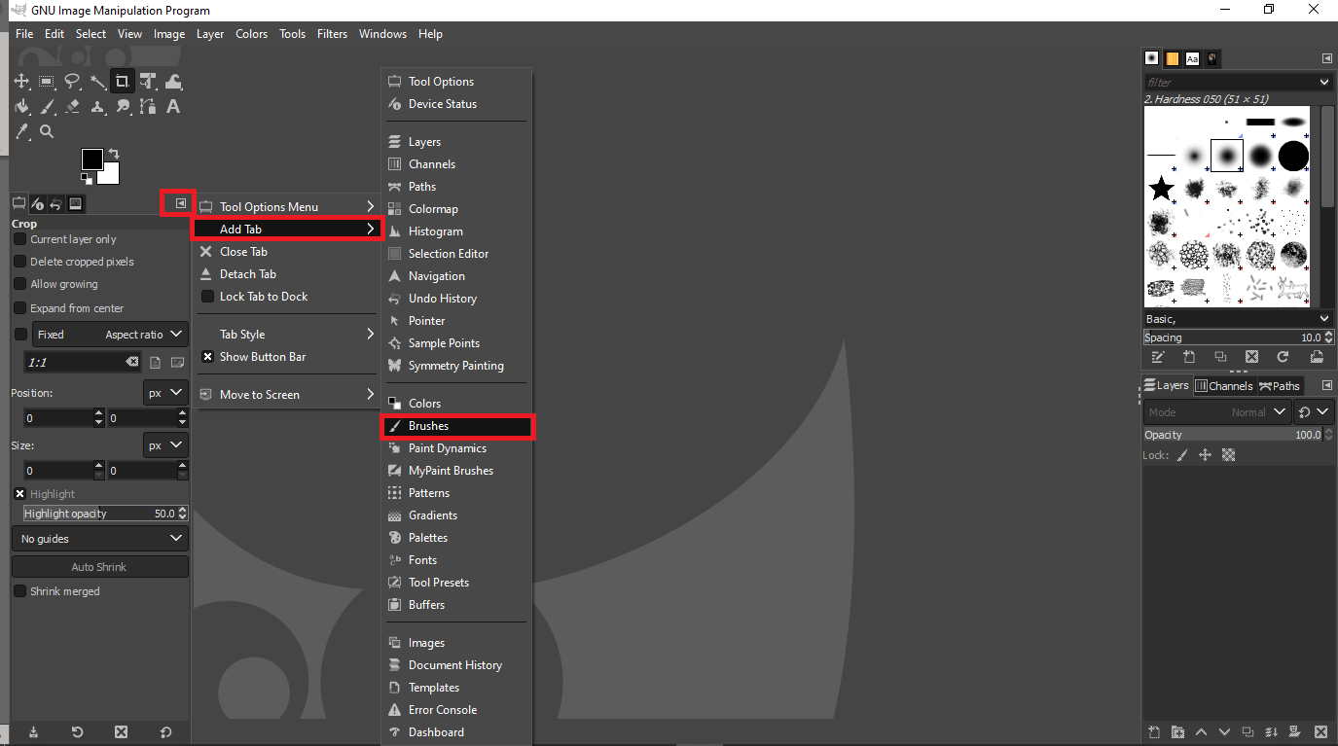The height and width of the screenshot is (746, 1338).
Task: Activate the Text tool
Action: tap(173, 107)
